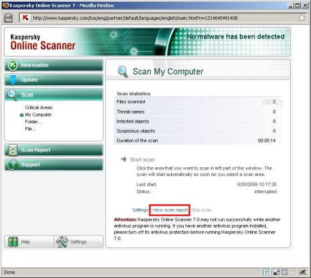Click the Files scanned row
The height and width of the screenshot is (278, 311).
[198, 102]
